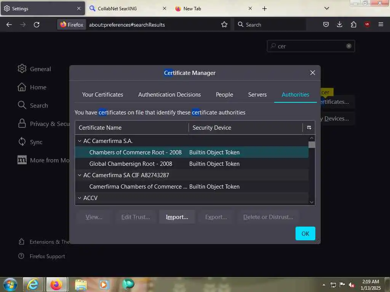Switch to People tab
Viewport: 390px width, 292px height.
click(224, 95)
